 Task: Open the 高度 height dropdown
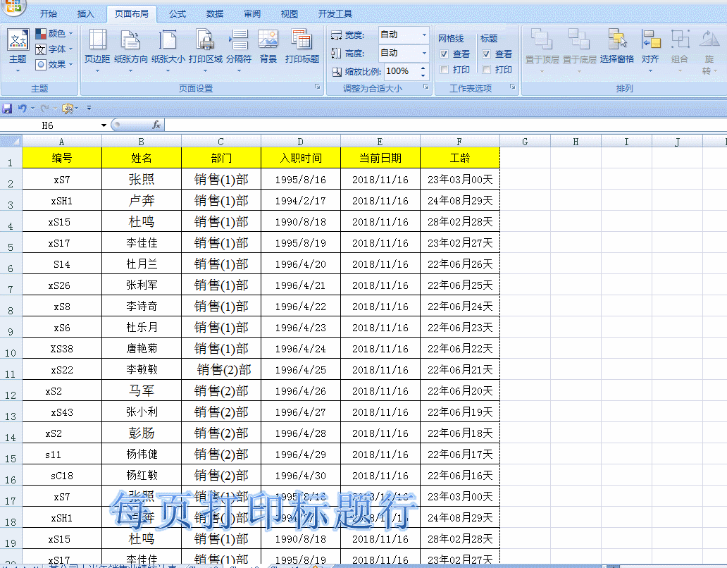tap(424, 54)
